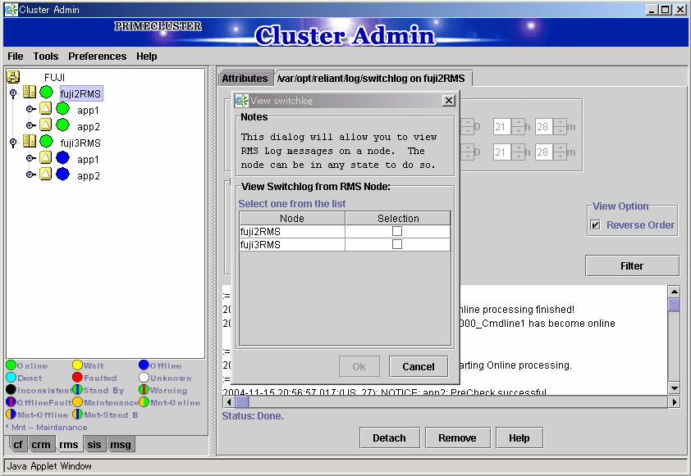Click the Remove button
The height and width of the screenshot is (476, 691).
coord(457,437)
